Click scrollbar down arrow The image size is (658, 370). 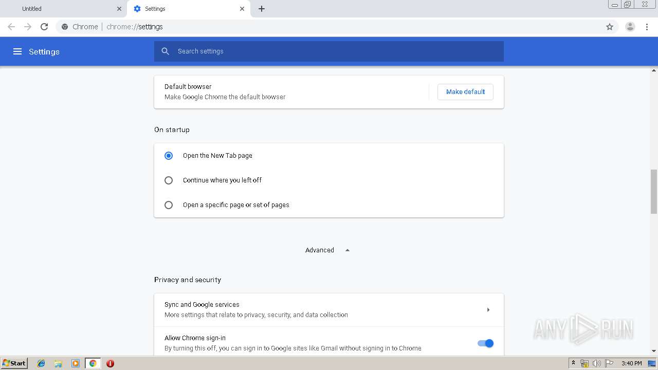(x=654, y=351)
